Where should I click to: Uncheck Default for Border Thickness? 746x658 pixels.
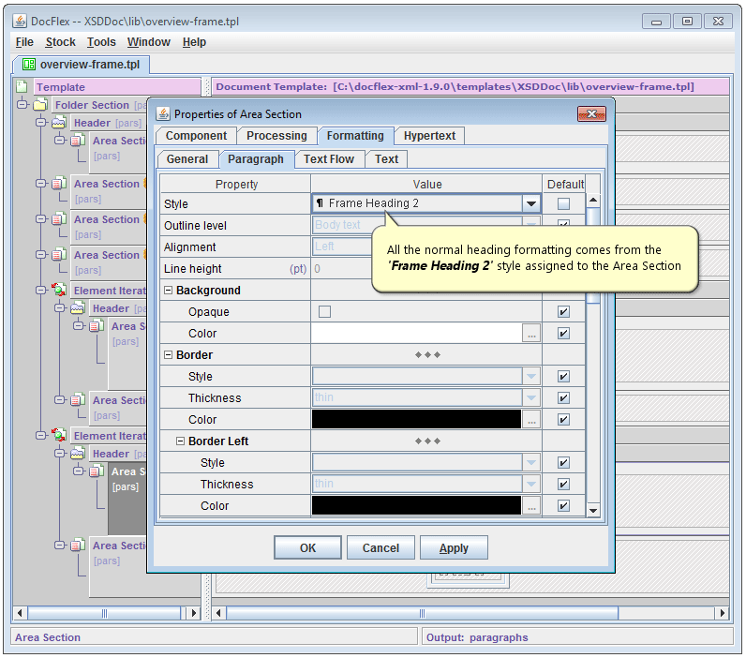pyautogui.click(x=563, y=398)
